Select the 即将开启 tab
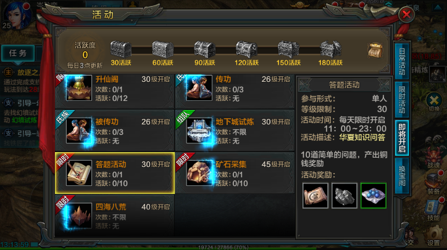The image size is (447, 250). (402, 138)
